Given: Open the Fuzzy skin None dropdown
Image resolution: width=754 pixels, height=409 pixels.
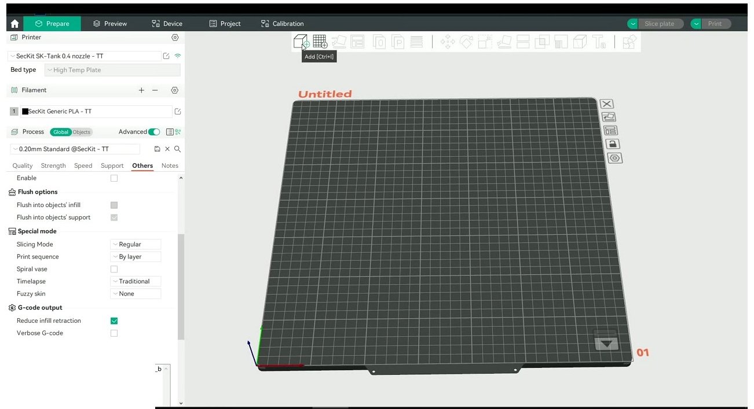Looking at the screenshot, I should (136, 294).
